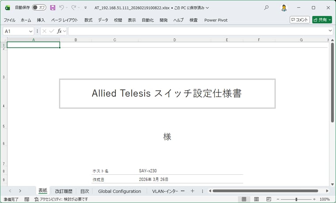This screenshot has height=203, width=336.
Task: Add a new sheet with plus icon
Action: [x=192, y=191]
